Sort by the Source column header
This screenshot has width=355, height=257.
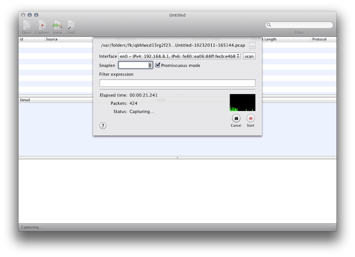[67, 40]
